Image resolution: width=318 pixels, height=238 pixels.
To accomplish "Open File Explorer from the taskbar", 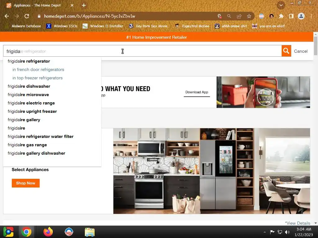I will (90, 232).
